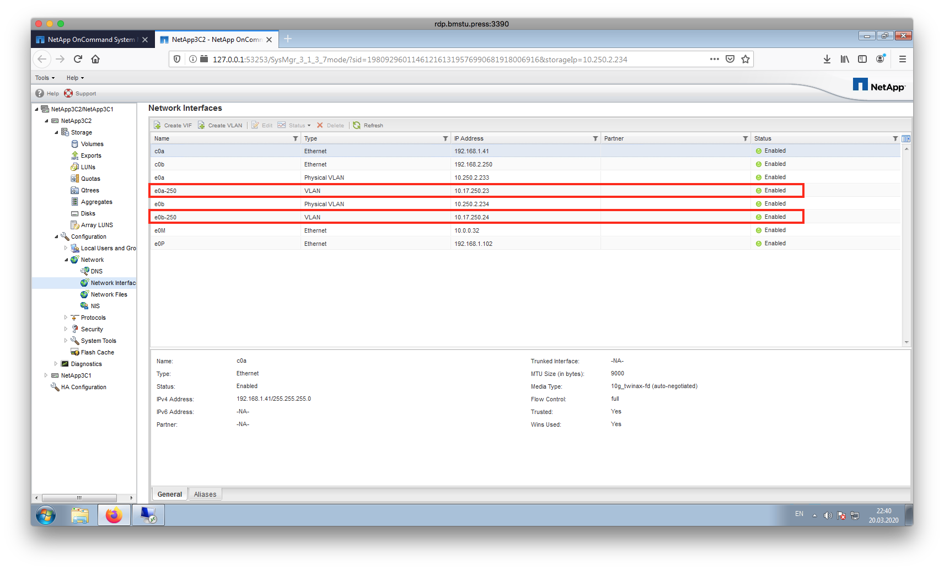The image size is (944, 570).
Task: Open File Explorer from the taskbar
Action: click(80, 515)
